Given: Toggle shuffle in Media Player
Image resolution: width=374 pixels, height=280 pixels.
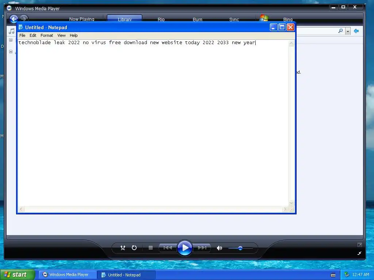Looking at the screenshot, I should (x=123, y=248).
